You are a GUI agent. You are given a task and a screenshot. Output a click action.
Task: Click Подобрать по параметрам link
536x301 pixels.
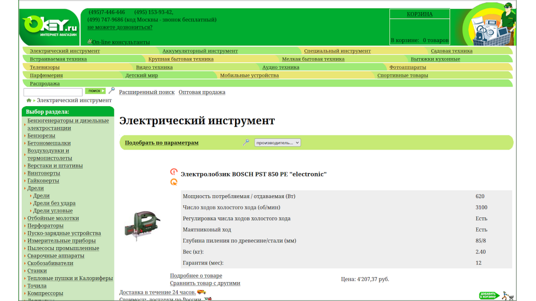click(162, 143)
